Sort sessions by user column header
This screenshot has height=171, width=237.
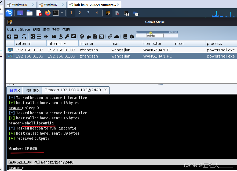click(x=126, y=44)
